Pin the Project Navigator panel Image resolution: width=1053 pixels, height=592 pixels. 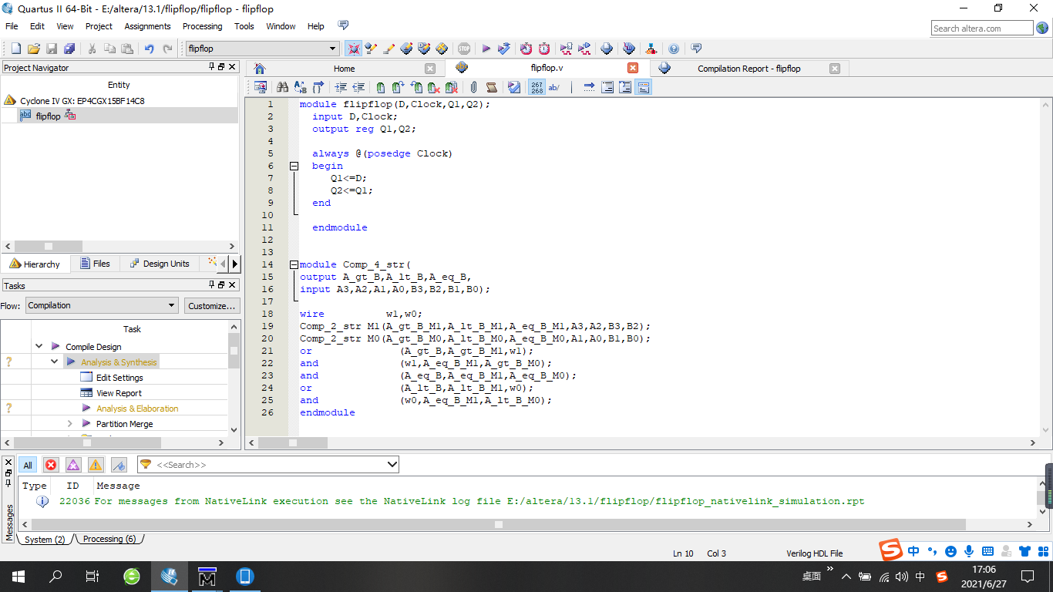(x=211, y=67)
